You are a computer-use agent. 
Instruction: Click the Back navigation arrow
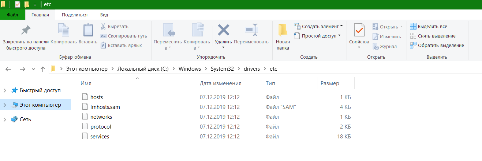pyautogui.click(x=8, y=69)
